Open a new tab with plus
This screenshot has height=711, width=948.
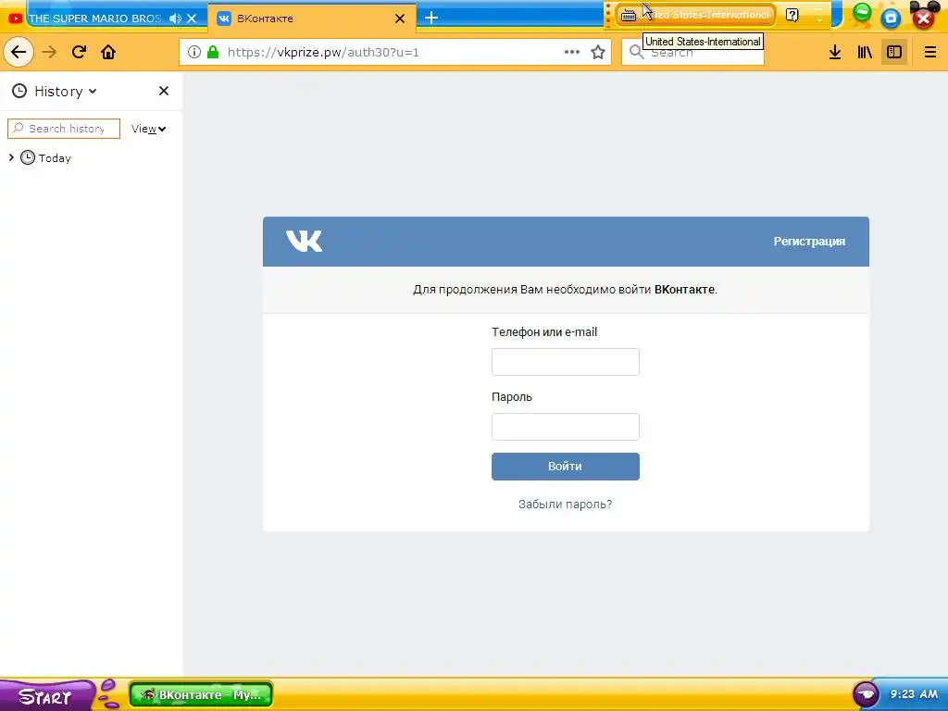click(x=431, y=19)
